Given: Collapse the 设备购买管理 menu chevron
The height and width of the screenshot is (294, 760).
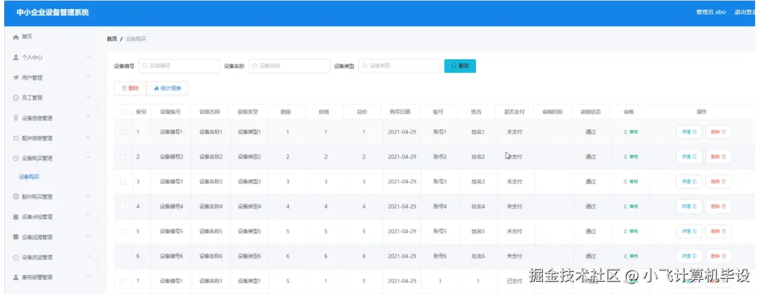Looking at the screenshot, I should point(88,158).
